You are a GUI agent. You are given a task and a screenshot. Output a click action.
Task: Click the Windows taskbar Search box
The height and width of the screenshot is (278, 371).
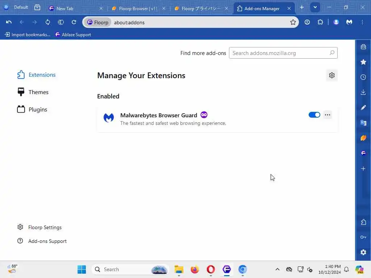130,269
